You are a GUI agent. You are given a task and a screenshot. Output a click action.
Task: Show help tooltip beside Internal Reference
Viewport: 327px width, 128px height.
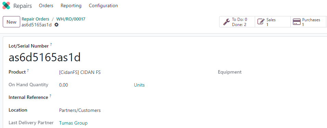[x=50, y=96]
